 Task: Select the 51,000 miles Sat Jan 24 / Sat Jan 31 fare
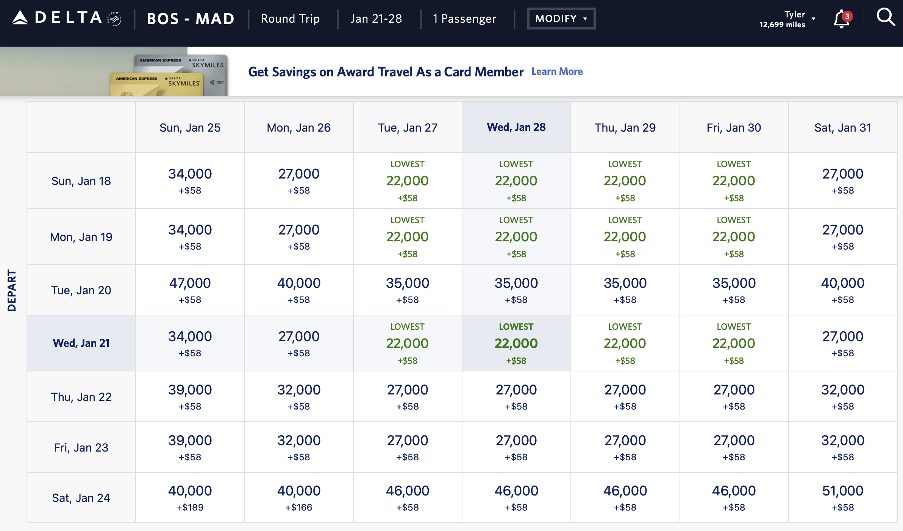tap(842, 498)
